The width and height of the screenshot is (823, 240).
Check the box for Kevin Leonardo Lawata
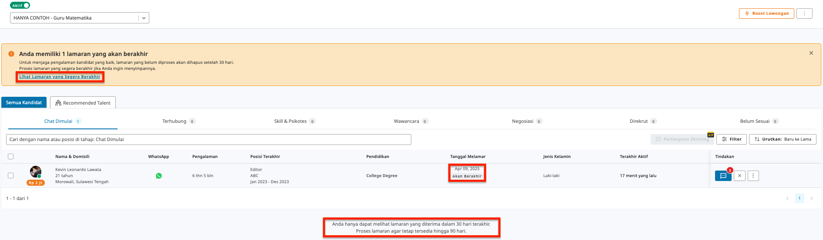pos(11,176)
